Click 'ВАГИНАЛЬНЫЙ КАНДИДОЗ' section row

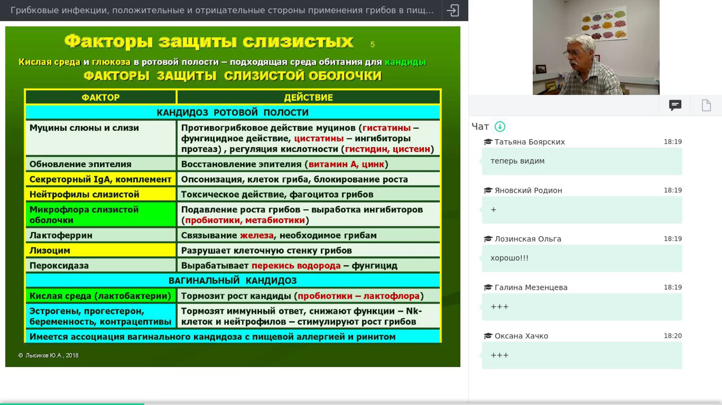[233, 280]
